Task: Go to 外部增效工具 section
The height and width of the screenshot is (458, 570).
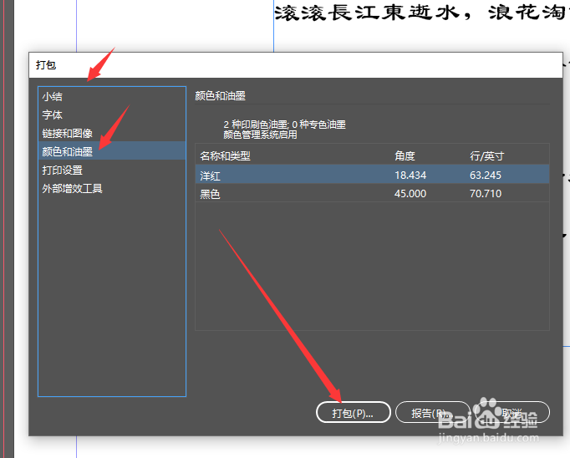Action: (x=112, y=188)
